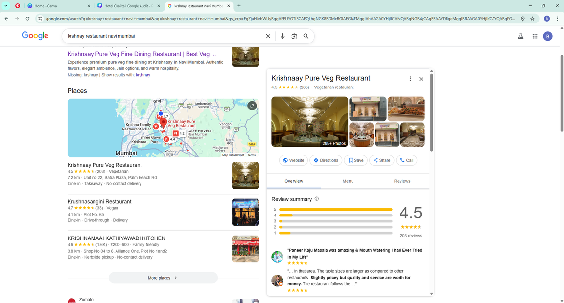Open review summary info icon

[x=317, y=199]
